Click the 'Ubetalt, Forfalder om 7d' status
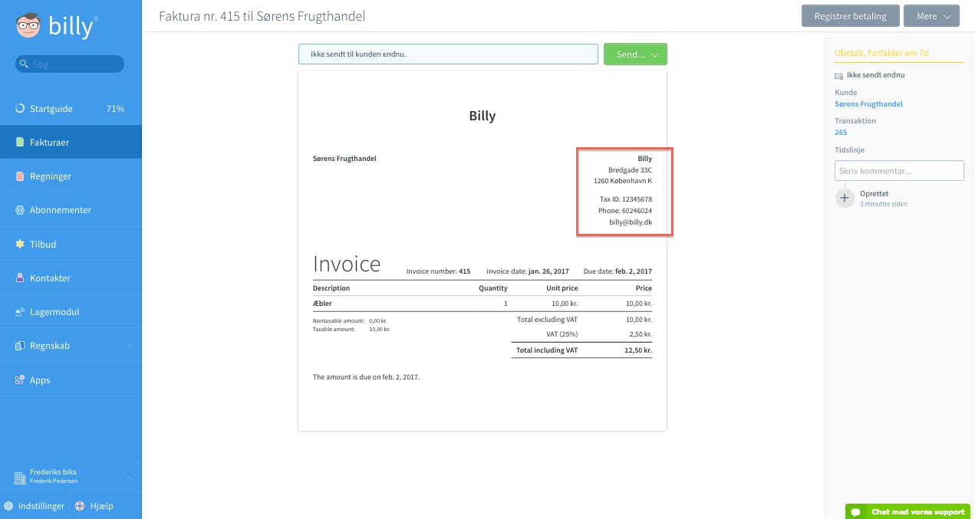Screen dimensions: 975x519 881,53
